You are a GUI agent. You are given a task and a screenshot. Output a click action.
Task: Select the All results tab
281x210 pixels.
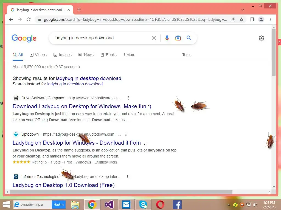[18, 55]
